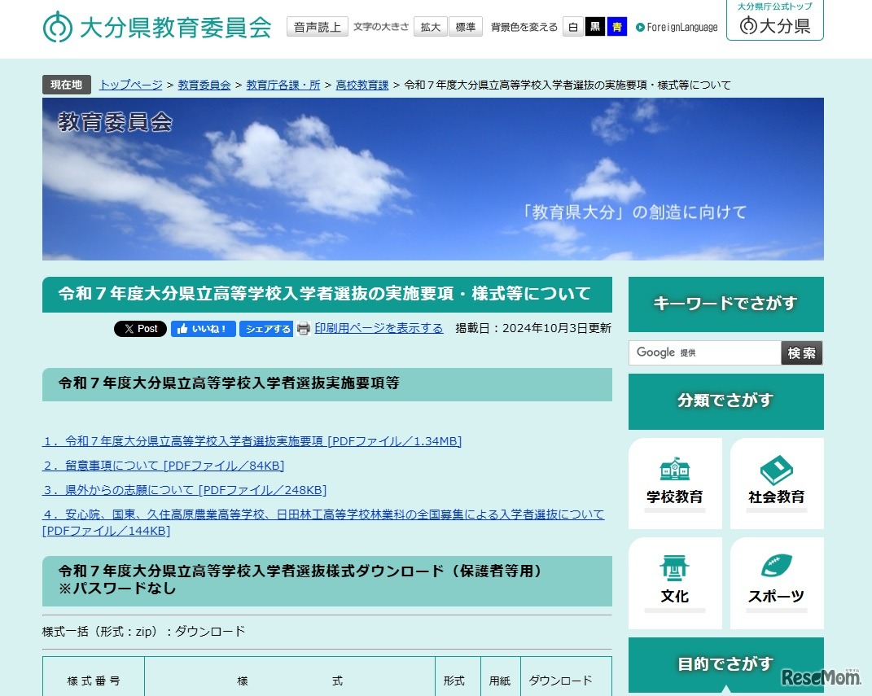Open 教育庁各課・所 from breadcrumb trail
This screenshot has height=696, width=872.
pos(283,84)
